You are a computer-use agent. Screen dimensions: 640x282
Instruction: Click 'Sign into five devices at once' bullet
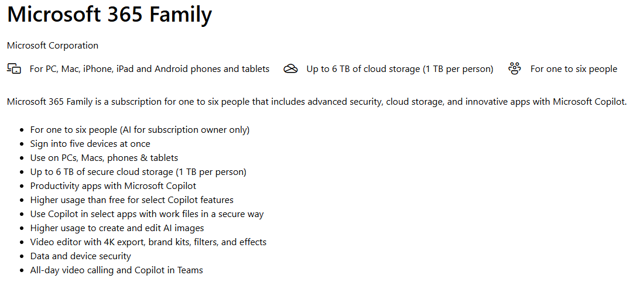click(90, 143)
